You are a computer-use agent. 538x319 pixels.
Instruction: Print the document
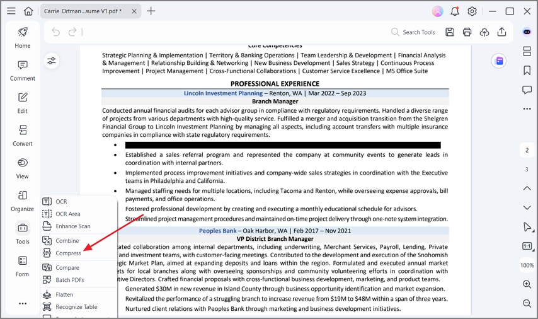[x=467, y=32]
